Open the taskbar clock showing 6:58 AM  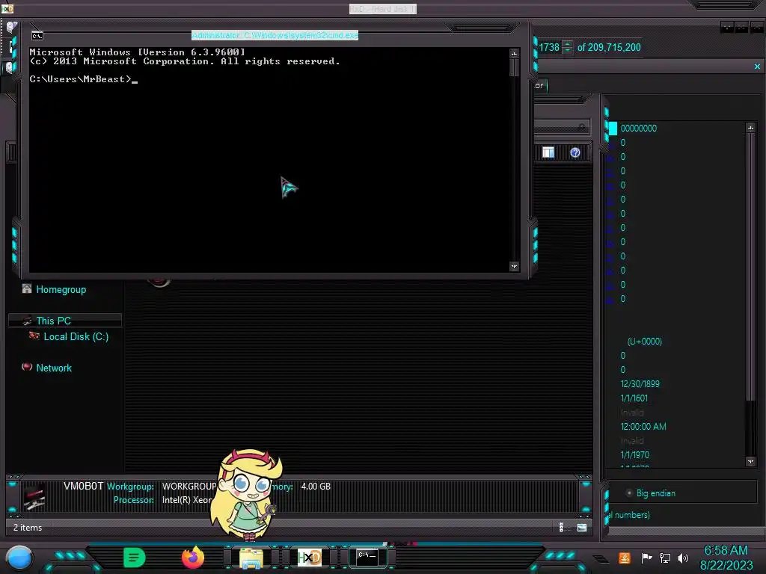[726, 558]
